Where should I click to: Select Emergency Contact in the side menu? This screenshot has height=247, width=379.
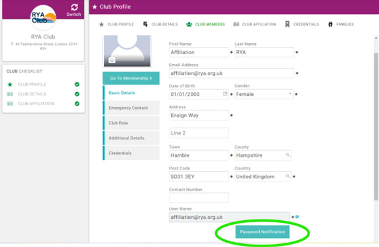pos(128,108)
